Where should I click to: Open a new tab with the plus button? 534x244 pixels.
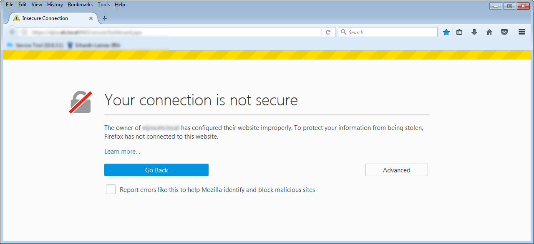(x=104, y=18)
